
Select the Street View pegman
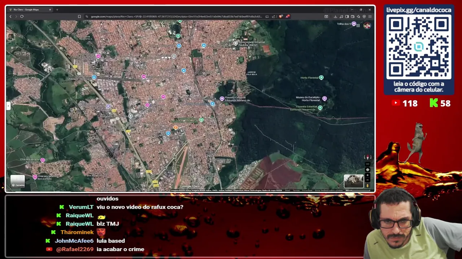pos(368,186)
